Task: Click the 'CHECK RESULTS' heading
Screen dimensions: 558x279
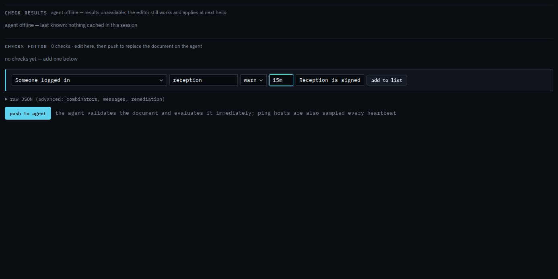Action: click(26, 13)
